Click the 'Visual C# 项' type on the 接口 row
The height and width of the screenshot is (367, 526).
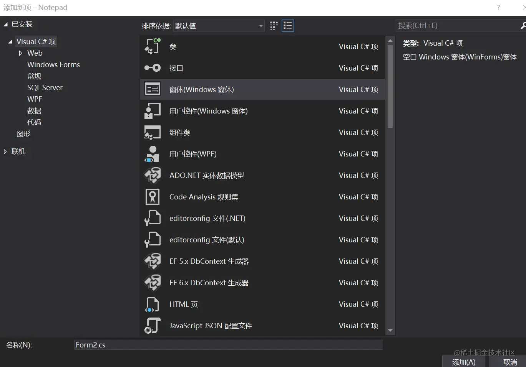tap(358, 68)
